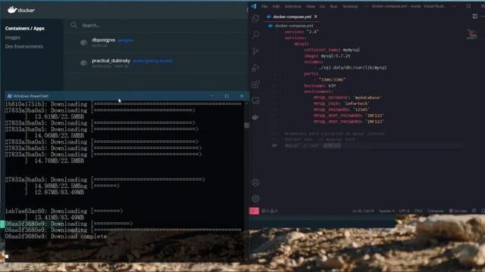This screenshot has width=485, height=272.
Task: Click the PowerShell window title bar
Action: tap(127, 96)
